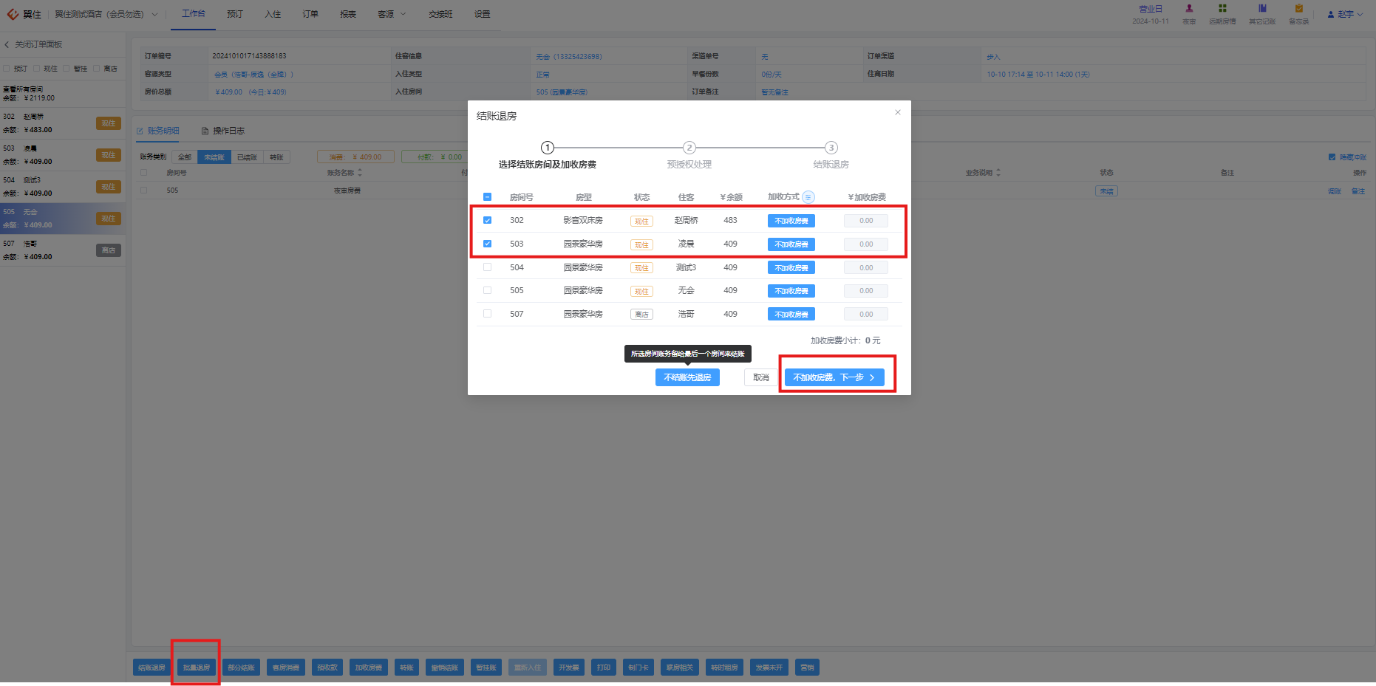Viewport: 1376px width, 686px height.
Task: Toggle the select-all header checkbox
Action: 487,197
